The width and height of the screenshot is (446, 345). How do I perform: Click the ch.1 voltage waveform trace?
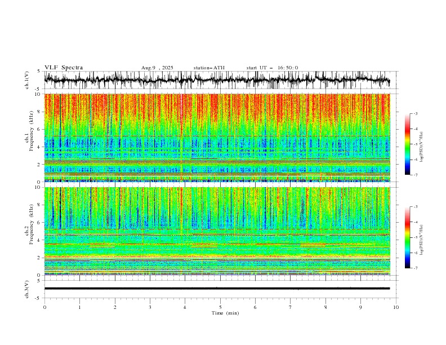217,79
